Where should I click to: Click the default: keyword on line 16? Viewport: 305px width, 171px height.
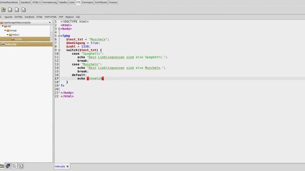(x=79, y=75)
